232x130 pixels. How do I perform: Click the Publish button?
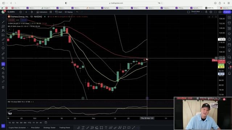click(x=227, y=12)
